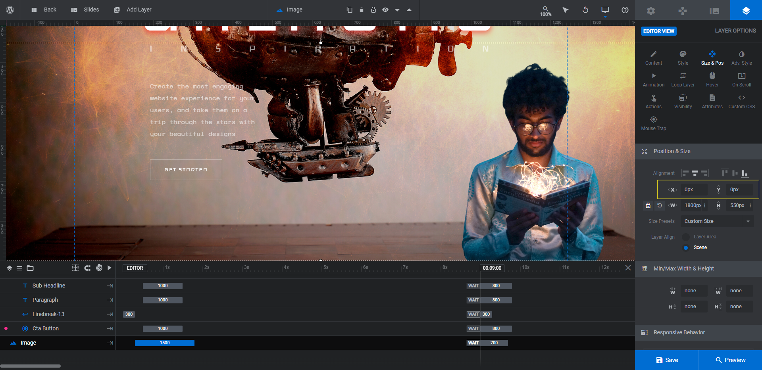Viewport: 762px width, 370px height.
Task: Expand the Responsive Behavior section
Action: click(x=698, y=332)
